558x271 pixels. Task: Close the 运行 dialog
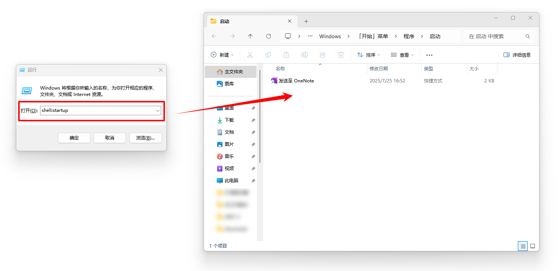click(161, 70)
